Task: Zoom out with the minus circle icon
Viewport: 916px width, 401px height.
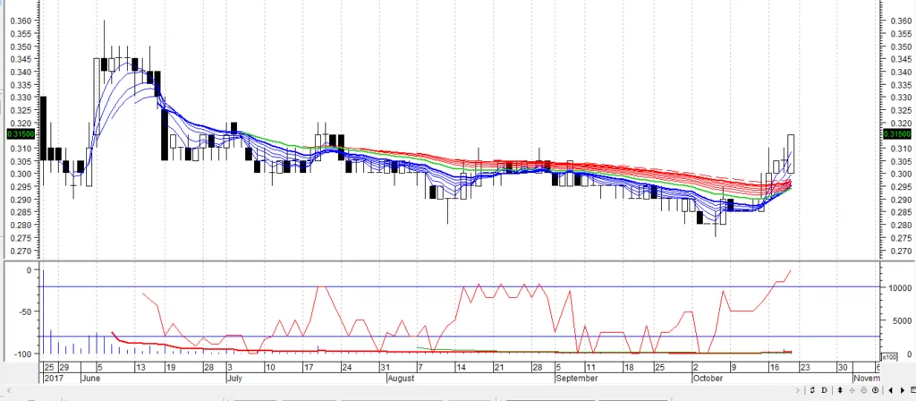Action: pos(863,390)
